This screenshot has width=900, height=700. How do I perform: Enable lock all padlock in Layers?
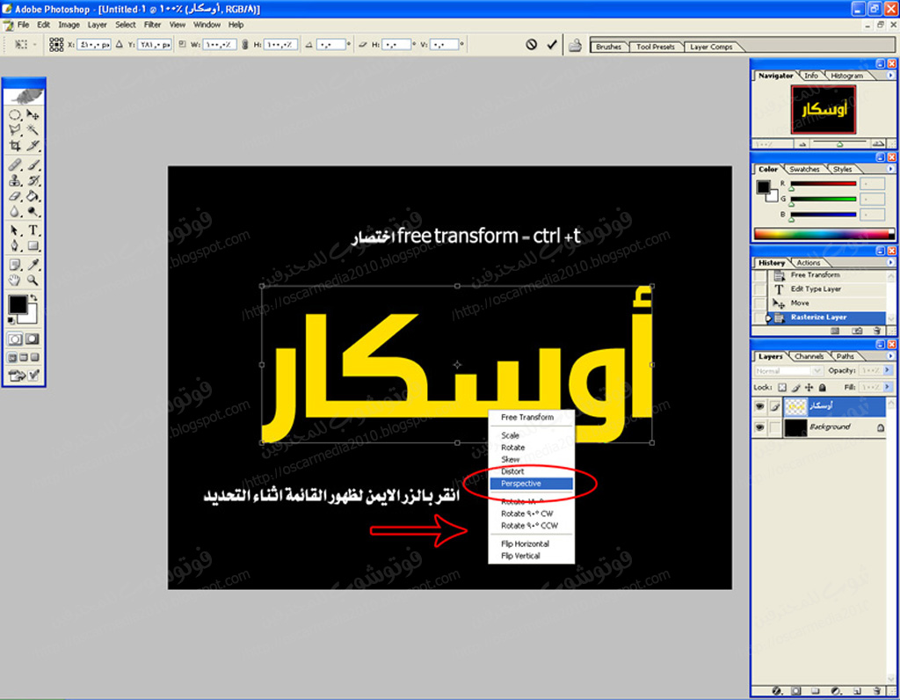pyautogui.click(x=822, y=388)
